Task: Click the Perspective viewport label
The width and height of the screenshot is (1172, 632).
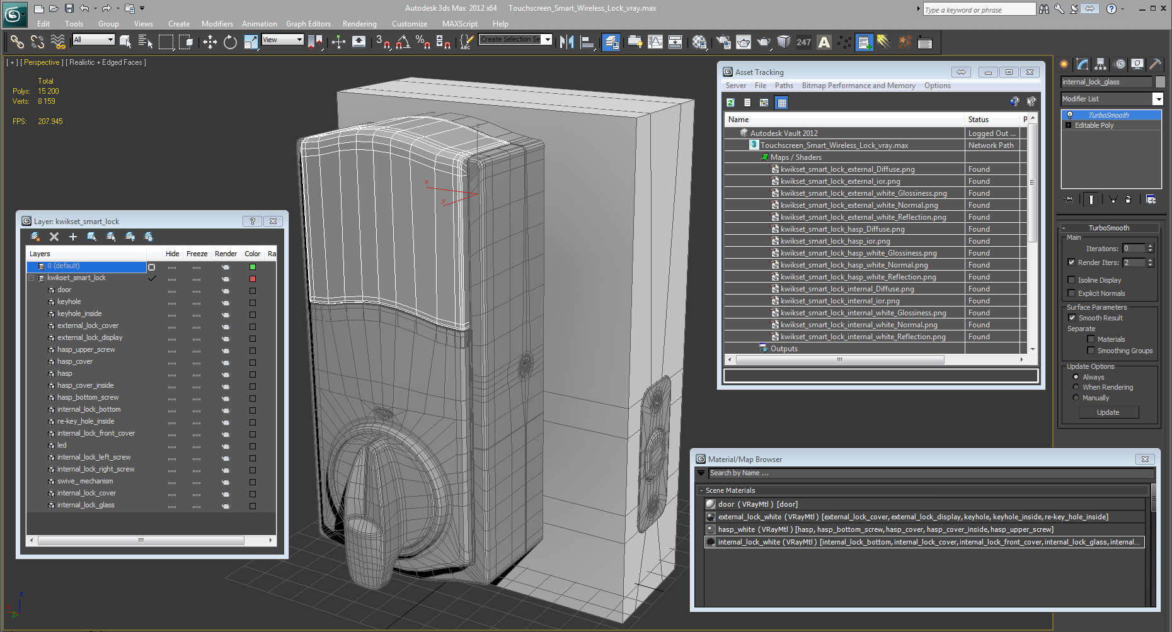Action: 42,62
